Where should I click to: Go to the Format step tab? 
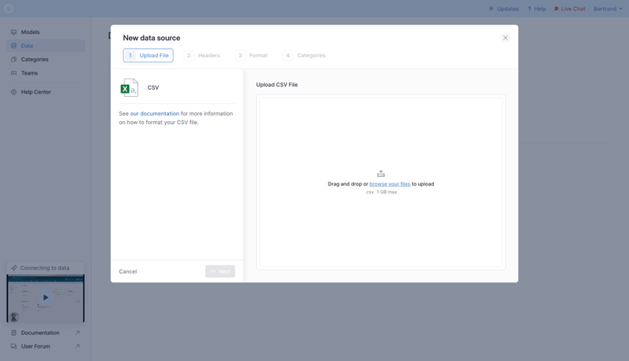(x=252, y=56)
